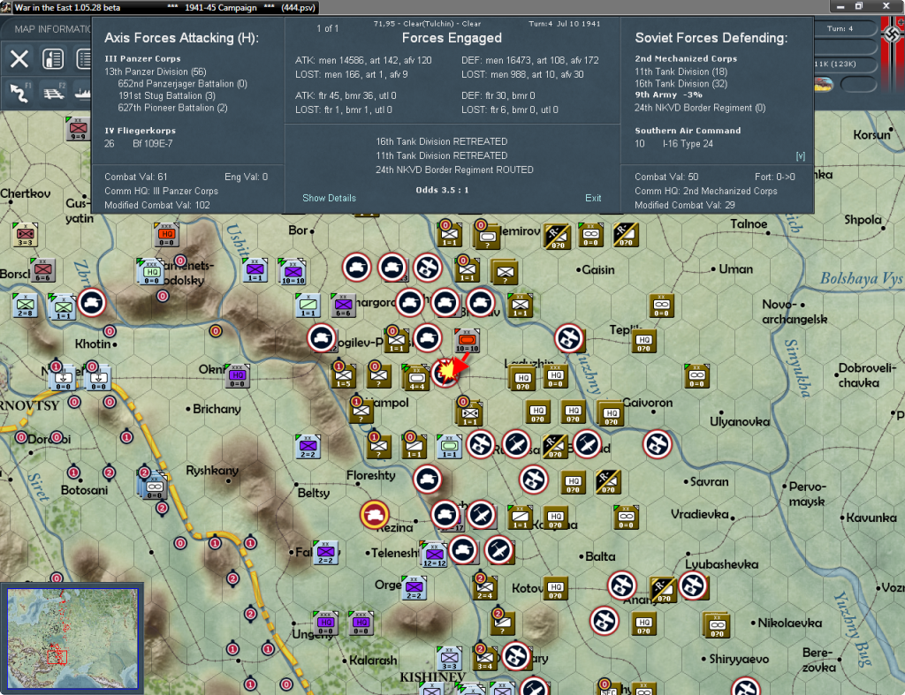
Task: Select the purple HQ counter near Okni
Action: (237, 376)
